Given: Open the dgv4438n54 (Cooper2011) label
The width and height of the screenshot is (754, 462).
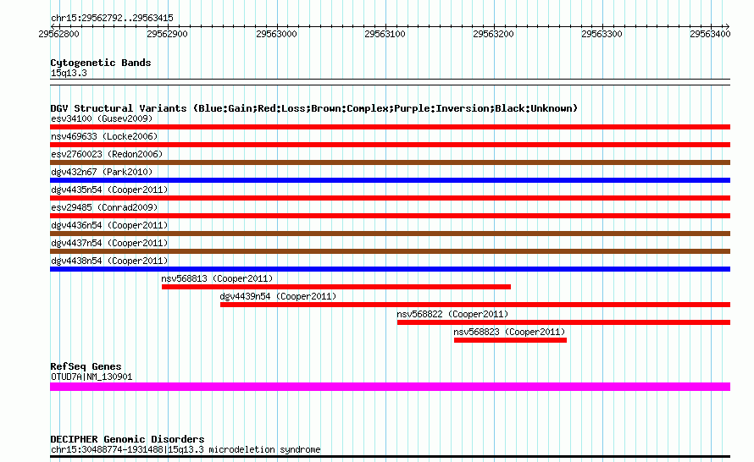Looking at the screenshot, I should pos(109,261).
